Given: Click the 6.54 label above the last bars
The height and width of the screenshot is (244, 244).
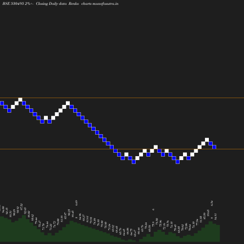Looking at the screenshot, I should click(x=212, y=203).
